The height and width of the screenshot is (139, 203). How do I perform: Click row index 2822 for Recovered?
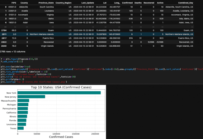[x=4, y=42]
